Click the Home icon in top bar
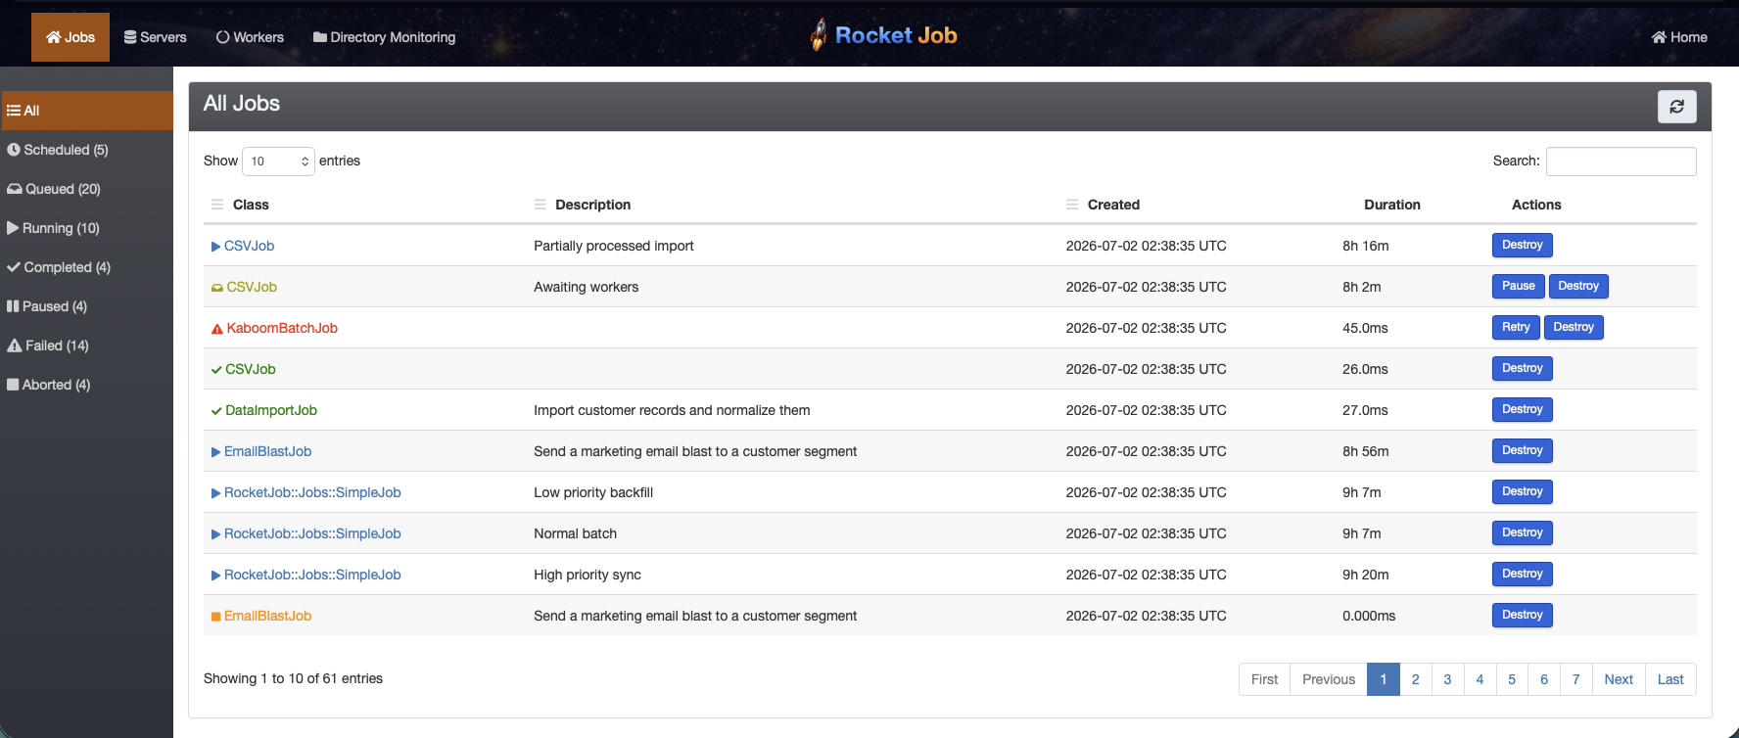 [1659, 37]
